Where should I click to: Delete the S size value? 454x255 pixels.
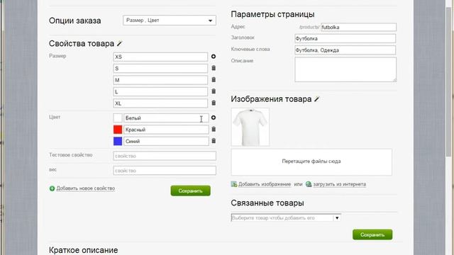click(x=214, y=68)
